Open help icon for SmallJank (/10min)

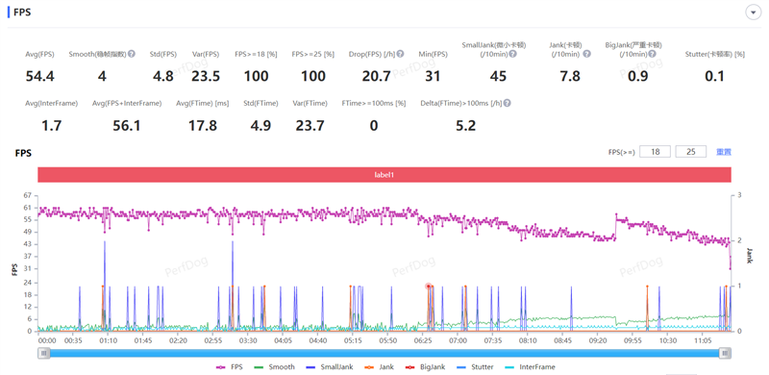pos(512,54)
